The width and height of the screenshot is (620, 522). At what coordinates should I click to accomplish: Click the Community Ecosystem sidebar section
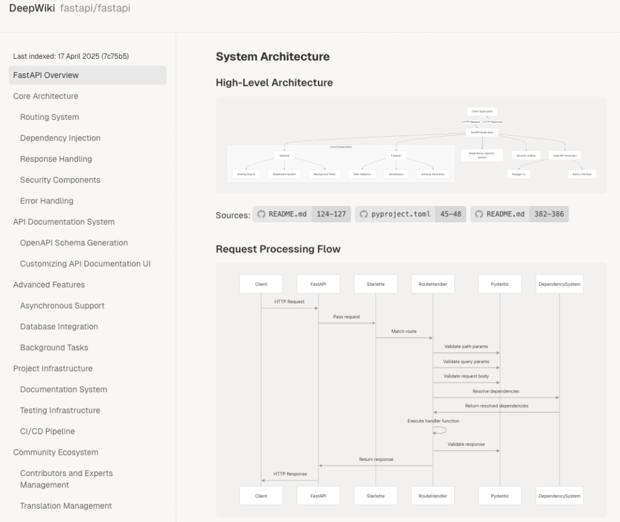point(55,452)
